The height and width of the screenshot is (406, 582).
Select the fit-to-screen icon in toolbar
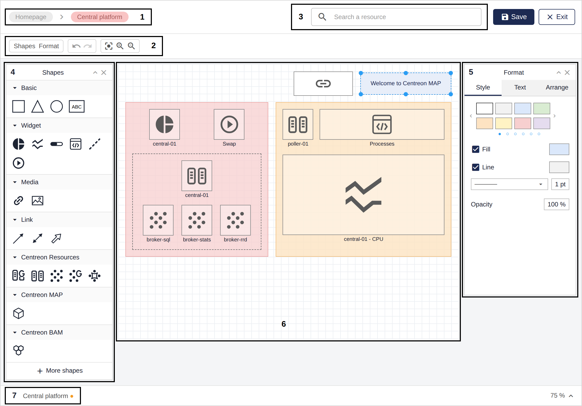[x=109, y=46]
